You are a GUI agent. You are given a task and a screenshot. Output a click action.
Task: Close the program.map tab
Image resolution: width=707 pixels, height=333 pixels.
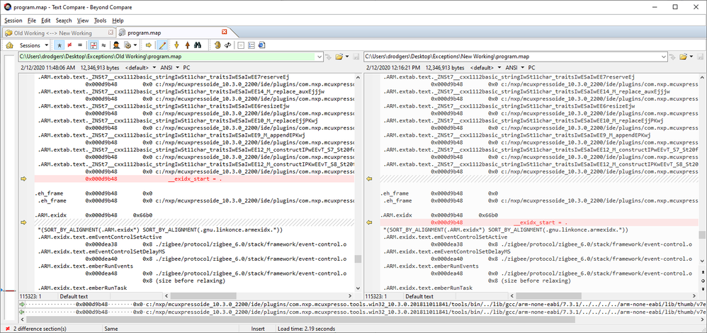pyautogui.click(x=225, y=32)
